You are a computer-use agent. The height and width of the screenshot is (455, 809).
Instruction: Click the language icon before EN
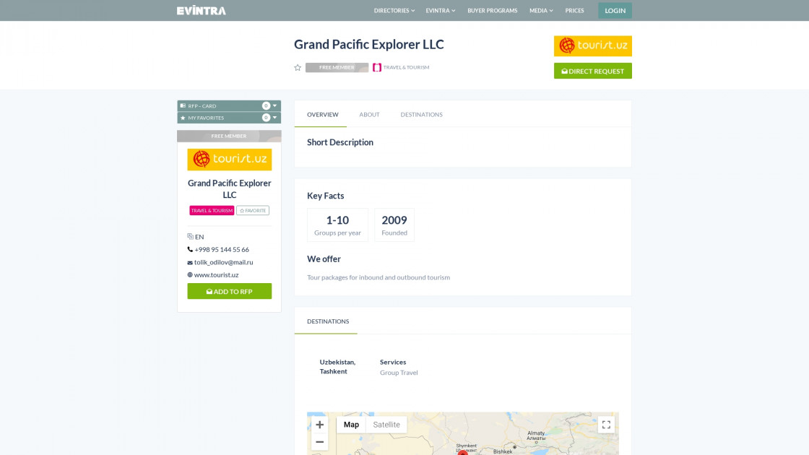pos(189,236)
